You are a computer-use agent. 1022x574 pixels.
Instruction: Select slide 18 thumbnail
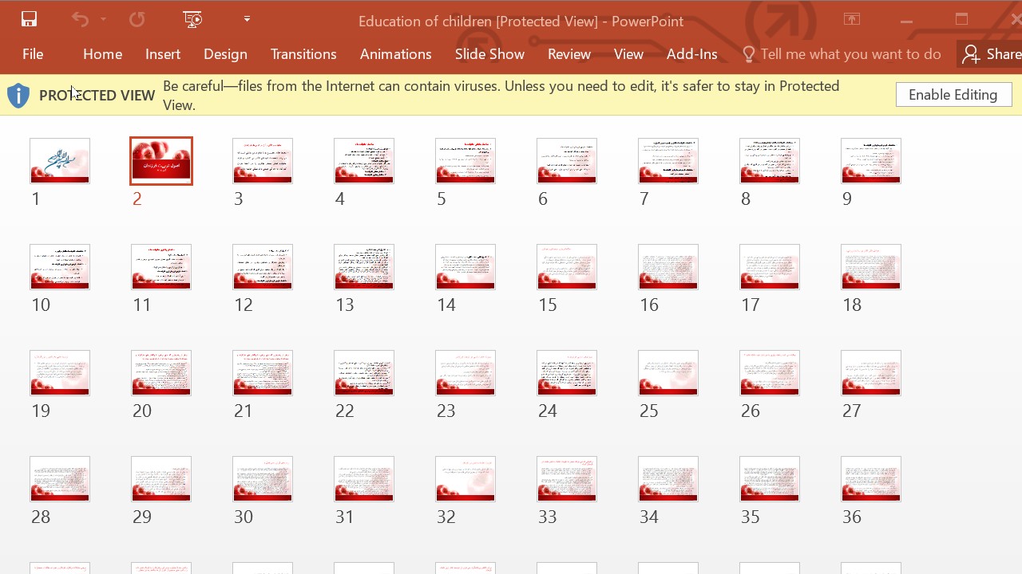click(871, 267)
